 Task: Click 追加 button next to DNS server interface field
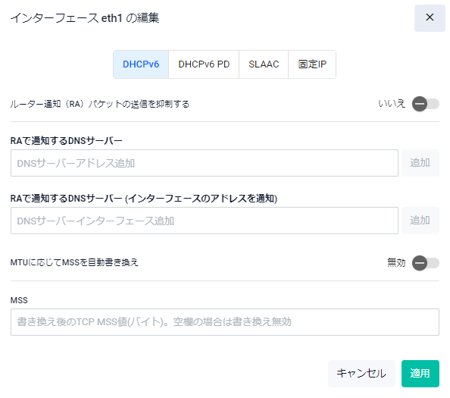[420, 221]
